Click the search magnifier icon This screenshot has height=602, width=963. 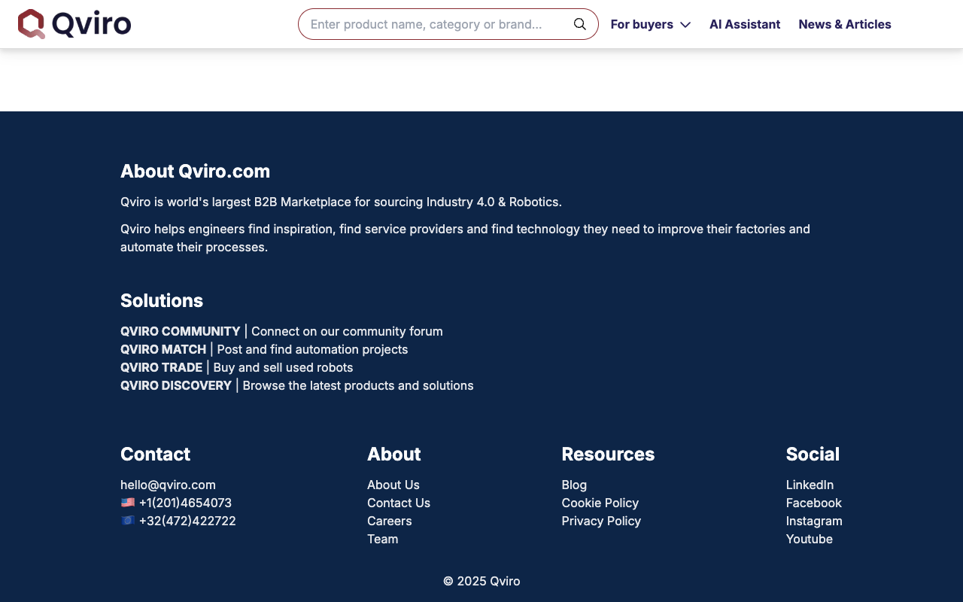click(580, 24)
